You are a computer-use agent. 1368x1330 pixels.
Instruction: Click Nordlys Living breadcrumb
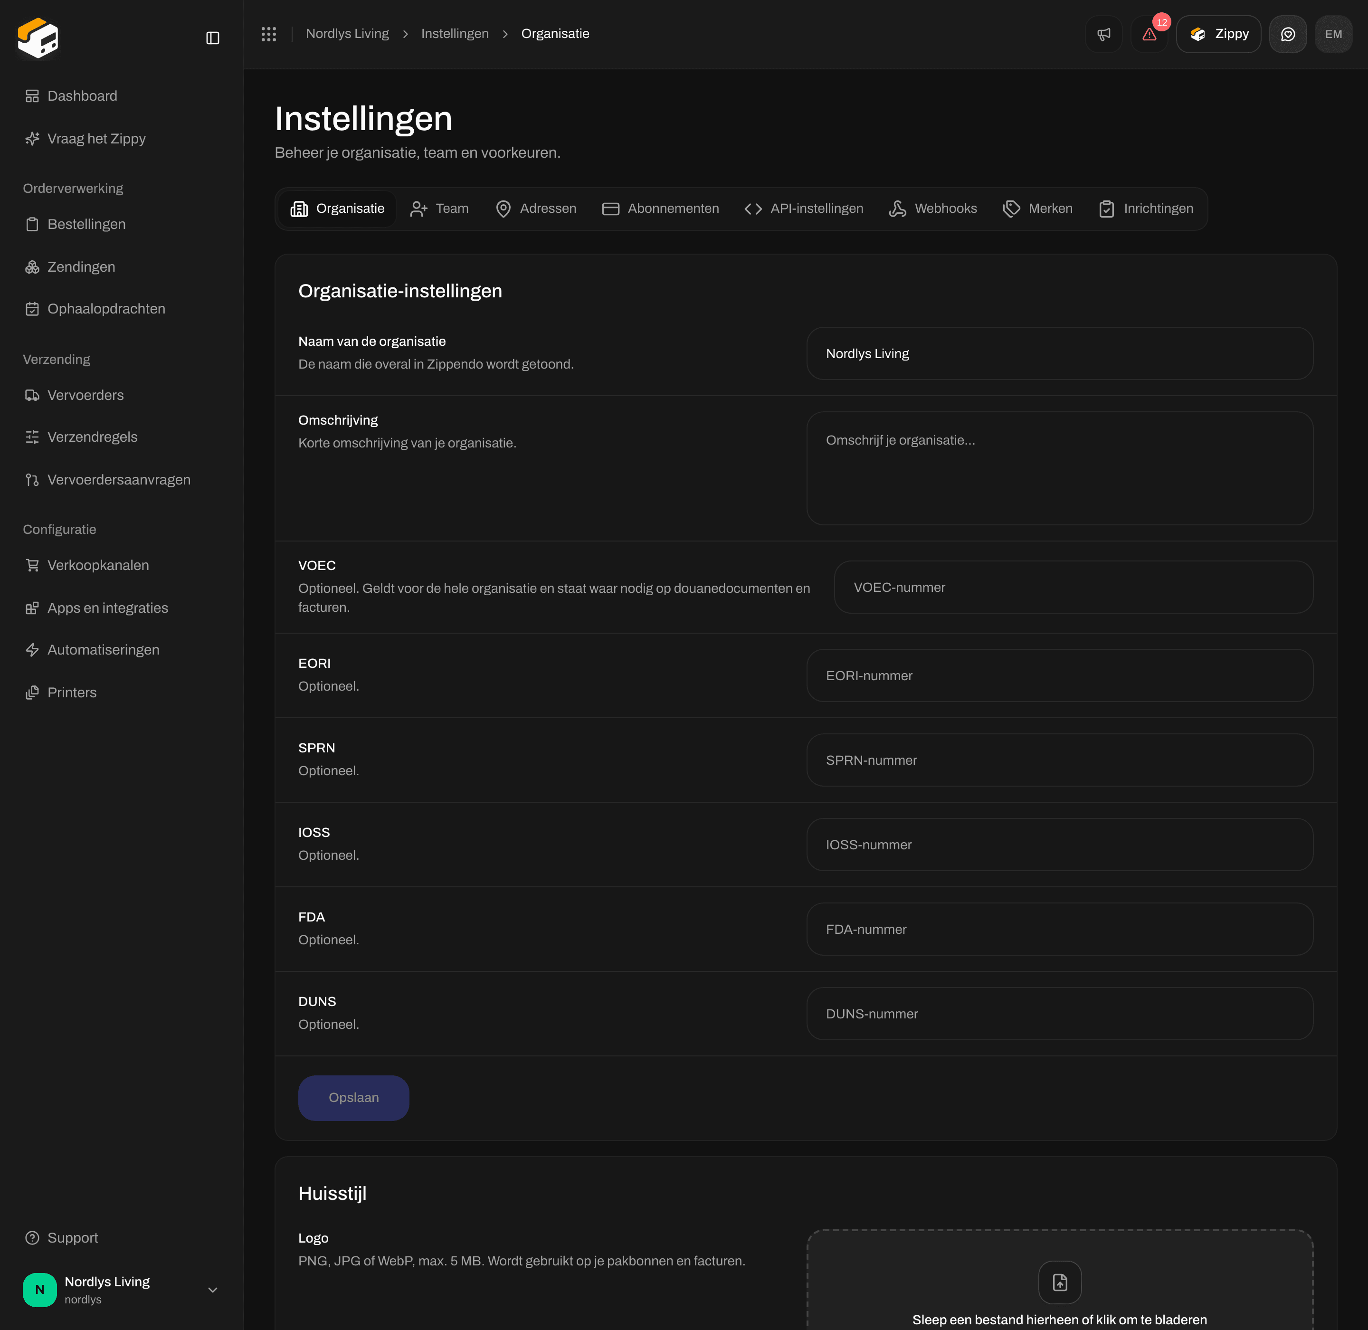[347, 34]
